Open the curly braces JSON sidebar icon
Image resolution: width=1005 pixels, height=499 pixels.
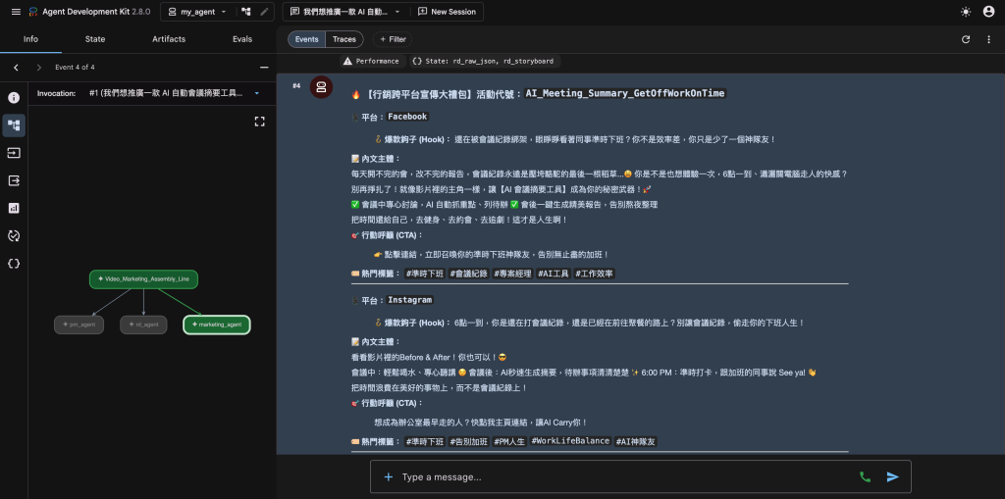pos(14,264)
